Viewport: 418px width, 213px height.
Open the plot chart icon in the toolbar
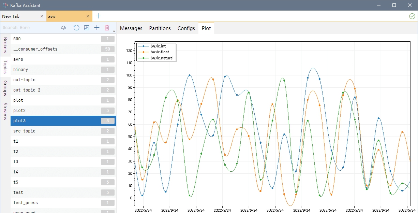click(87, 28)
